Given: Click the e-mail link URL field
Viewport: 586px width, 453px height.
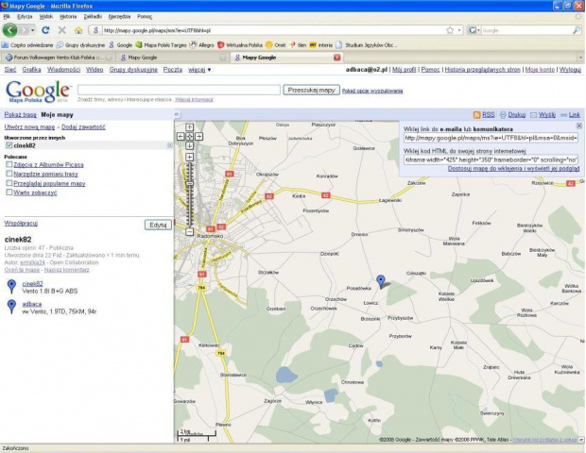Looking at the screenshot, I should point(491,138).
